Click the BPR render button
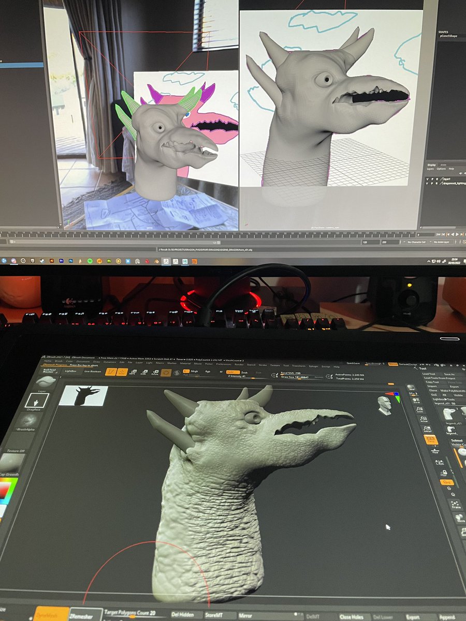Image resolution: width=466 pixels, height=621 pixels. click(411, 388)
